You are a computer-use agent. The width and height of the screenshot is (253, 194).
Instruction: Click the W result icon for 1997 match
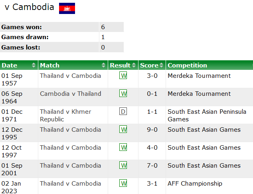coord(123,148)
